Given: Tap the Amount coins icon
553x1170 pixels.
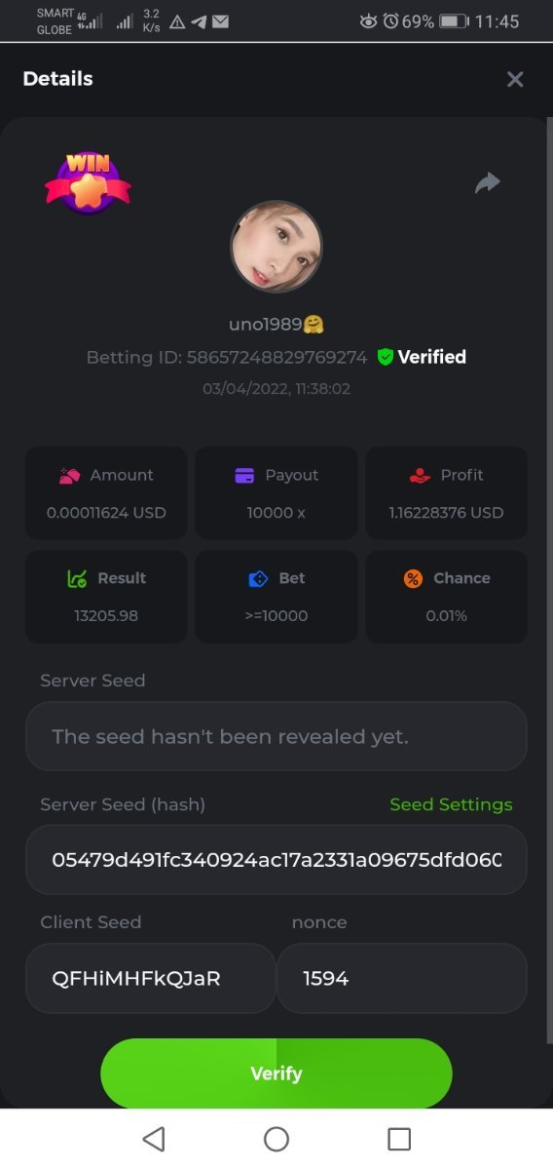Looking at the screenshot, I should tap(69, 476).
